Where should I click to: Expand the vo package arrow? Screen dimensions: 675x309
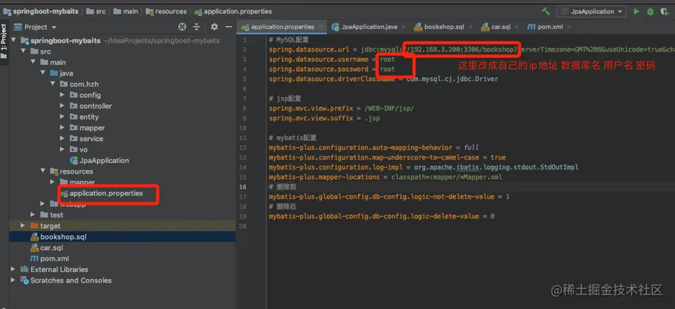tap(62, 149)
